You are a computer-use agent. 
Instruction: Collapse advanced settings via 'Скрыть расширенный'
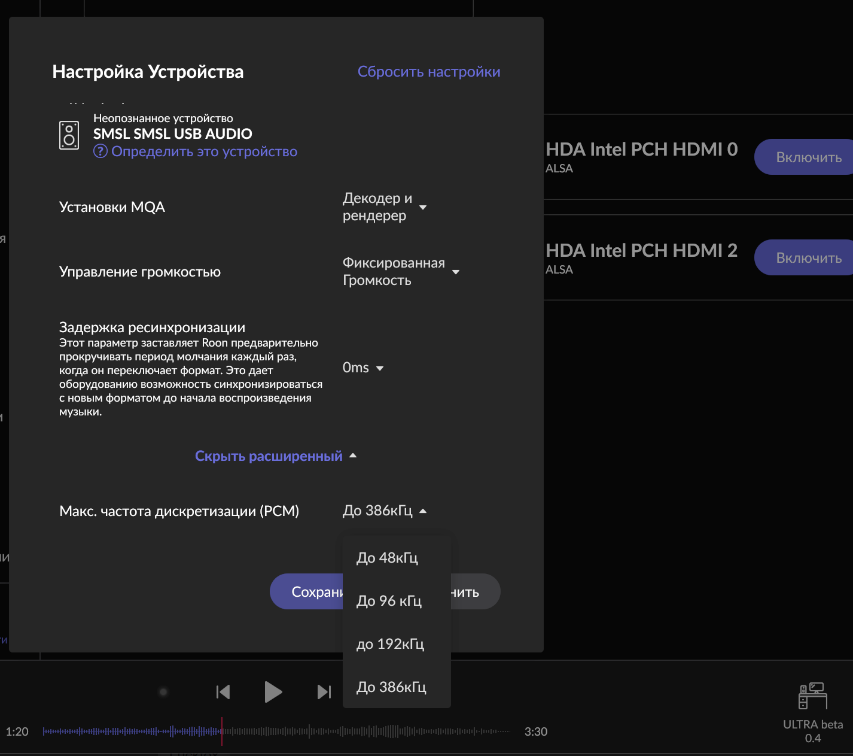click(275, 456)
